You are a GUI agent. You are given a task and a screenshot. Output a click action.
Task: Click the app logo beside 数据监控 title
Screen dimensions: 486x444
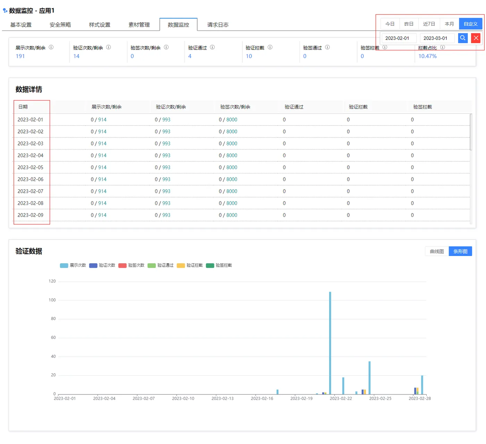click(5, 11)
